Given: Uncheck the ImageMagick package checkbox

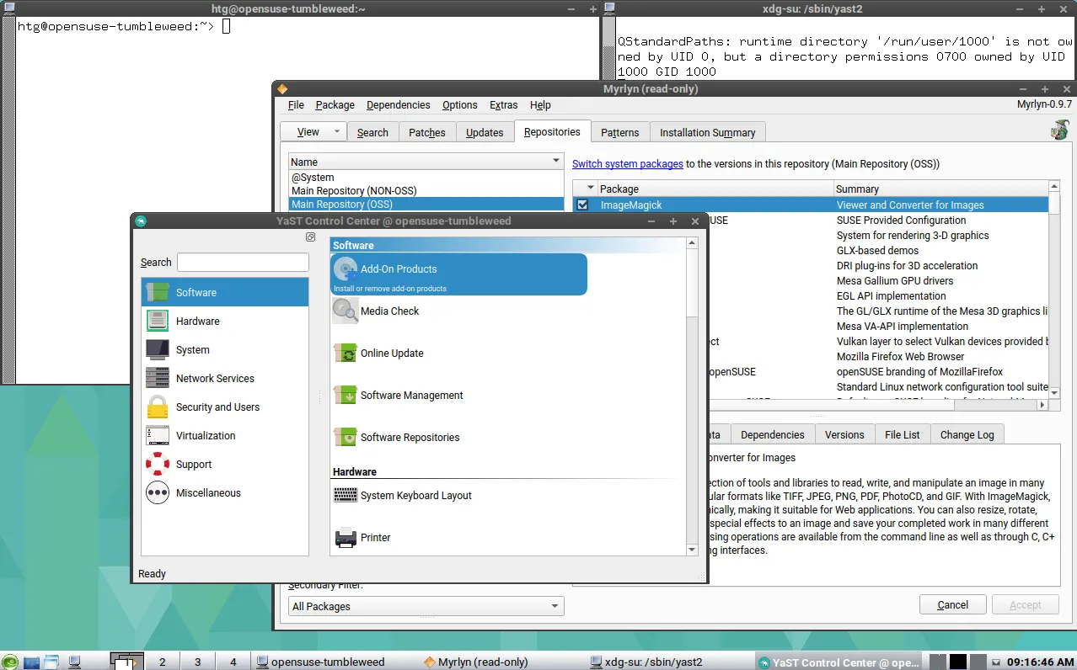Looking at the screenshot, I should coord(582,205).
